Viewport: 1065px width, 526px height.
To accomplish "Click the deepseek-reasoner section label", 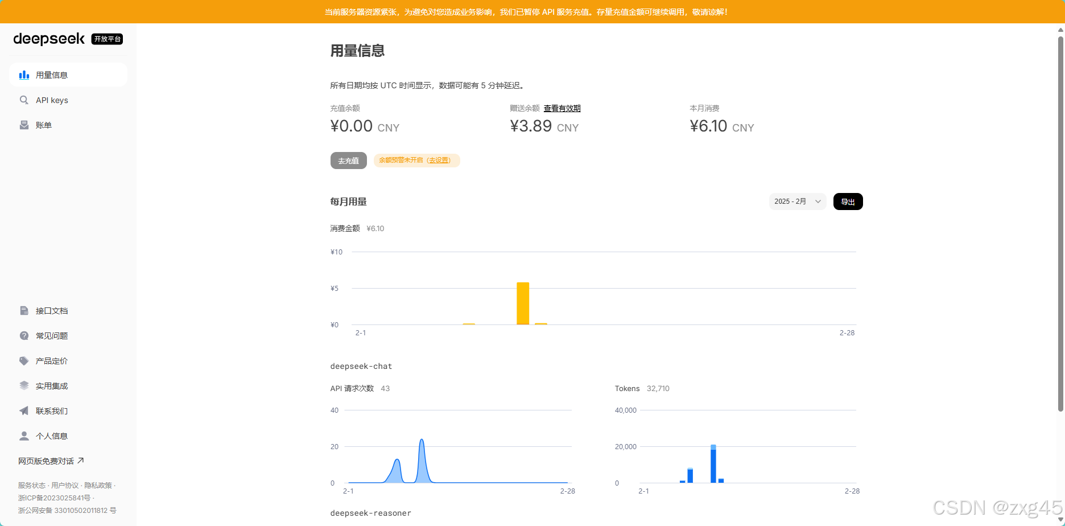I will (370, 513).
